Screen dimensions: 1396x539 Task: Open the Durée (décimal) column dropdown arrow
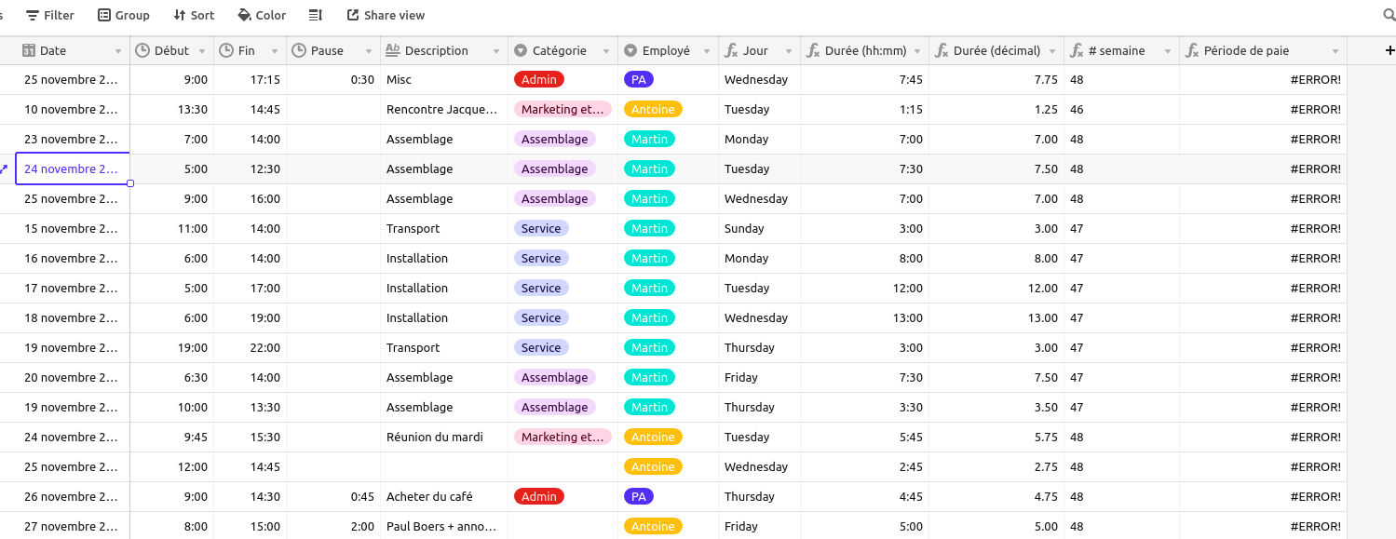pyautogui.click(x=1052, y=51)
